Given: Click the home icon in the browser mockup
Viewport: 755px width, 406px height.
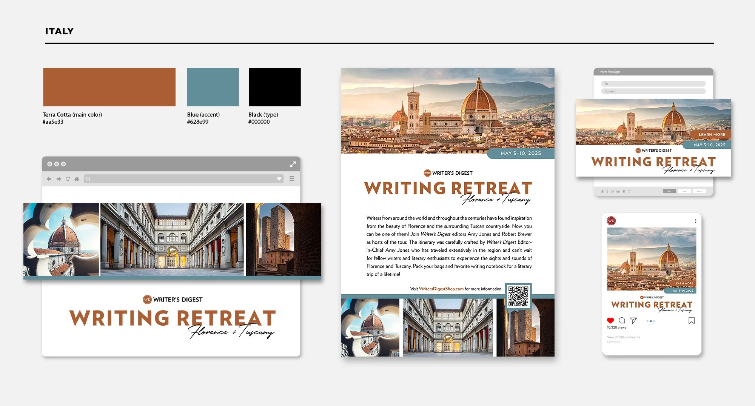Looking at the screenshot, I should coord(77,179).
